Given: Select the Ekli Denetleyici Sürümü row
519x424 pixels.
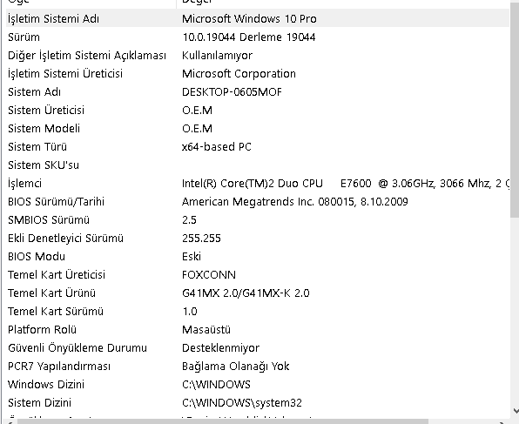Looking at the screenshot, I should (x=258, y=238).
